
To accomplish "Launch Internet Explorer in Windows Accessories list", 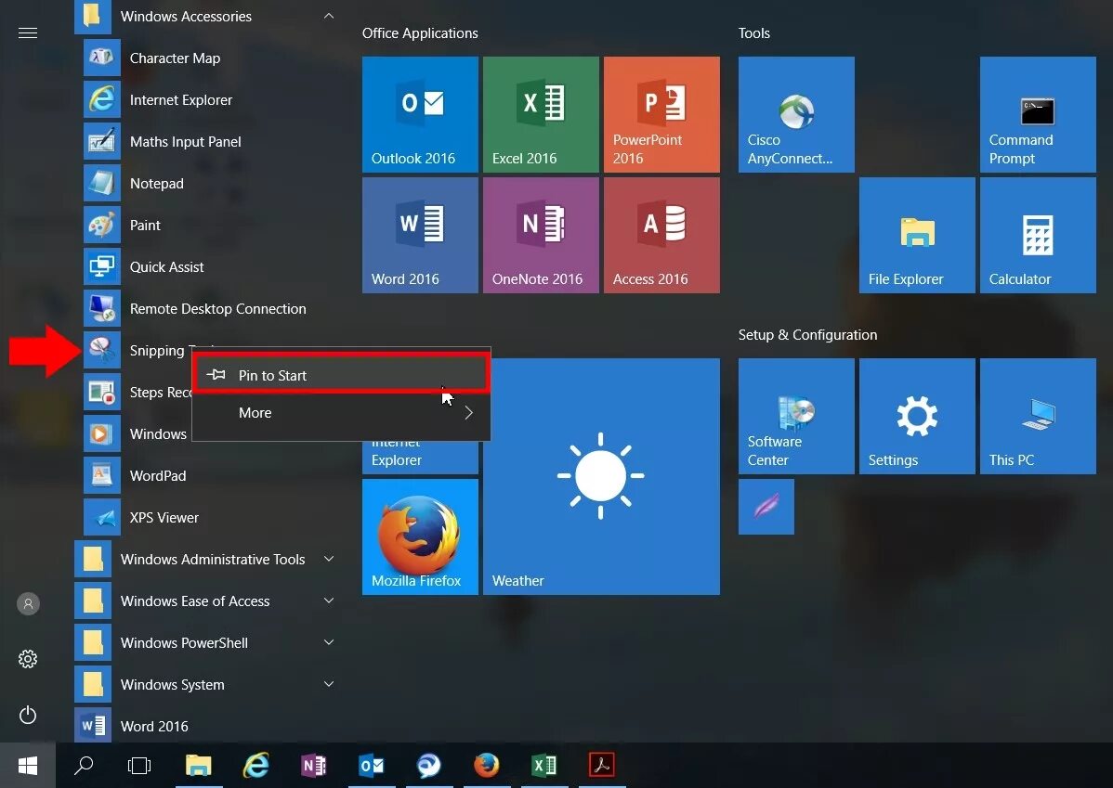I will coord(206,100).
